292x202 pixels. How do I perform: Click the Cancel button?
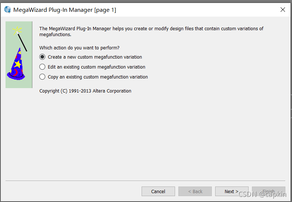tap(158, 191)
